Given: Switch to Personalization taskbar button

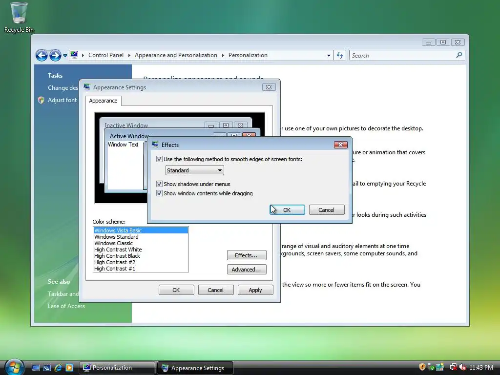Looking at the screenshot, I should [117, 368].
